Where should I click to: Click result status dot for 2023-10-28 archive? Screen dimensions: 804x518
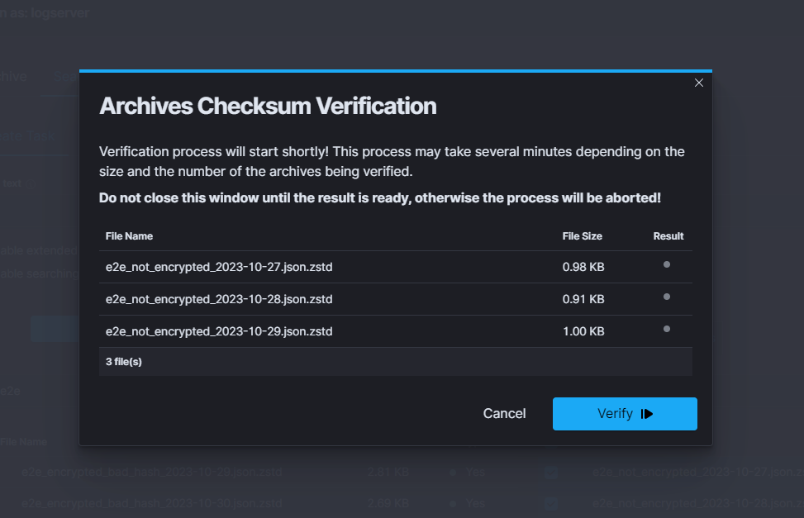pos(666,297)
